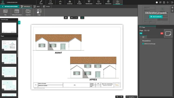Screen dimensions: 174x98
Task: Zoom out on the canvas
Action: click(122, 97)
